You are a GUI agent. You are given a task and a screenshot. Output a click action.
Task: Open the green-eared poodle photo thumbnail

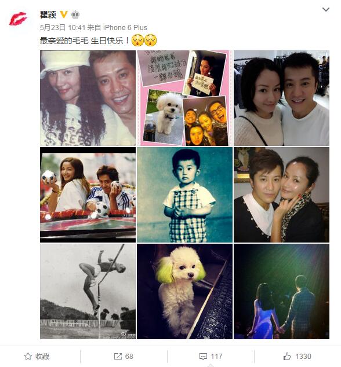[184, 291]
